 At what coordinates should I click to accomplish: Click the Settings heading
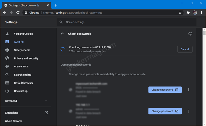[11, 22]
